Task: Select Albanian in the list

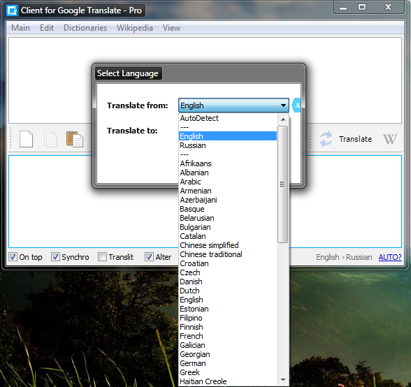Action: [228, 173]
